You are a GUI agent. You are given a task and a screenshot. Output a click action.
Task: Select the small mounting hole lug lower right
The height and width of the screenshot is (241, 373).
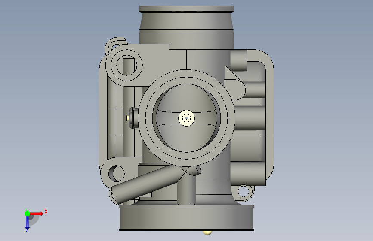tap(244, 191)
